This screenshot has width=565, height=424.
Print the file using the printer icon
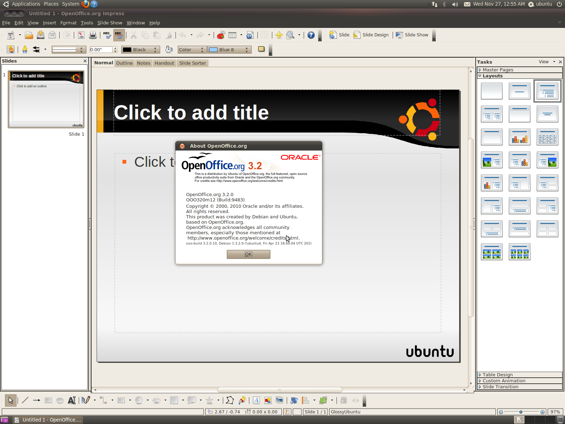pyautogui.click(x=93, y=35)
